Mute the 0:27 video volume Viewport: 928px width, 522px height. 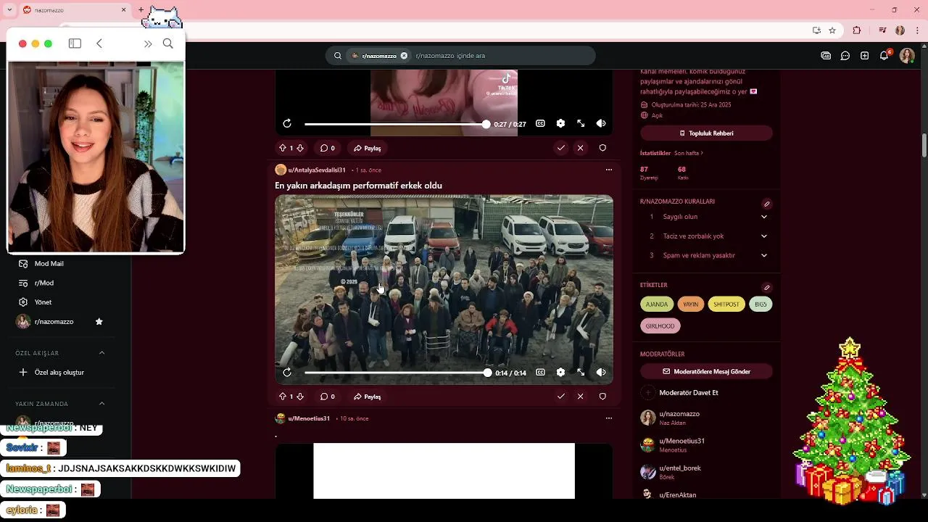pos(601,123)
